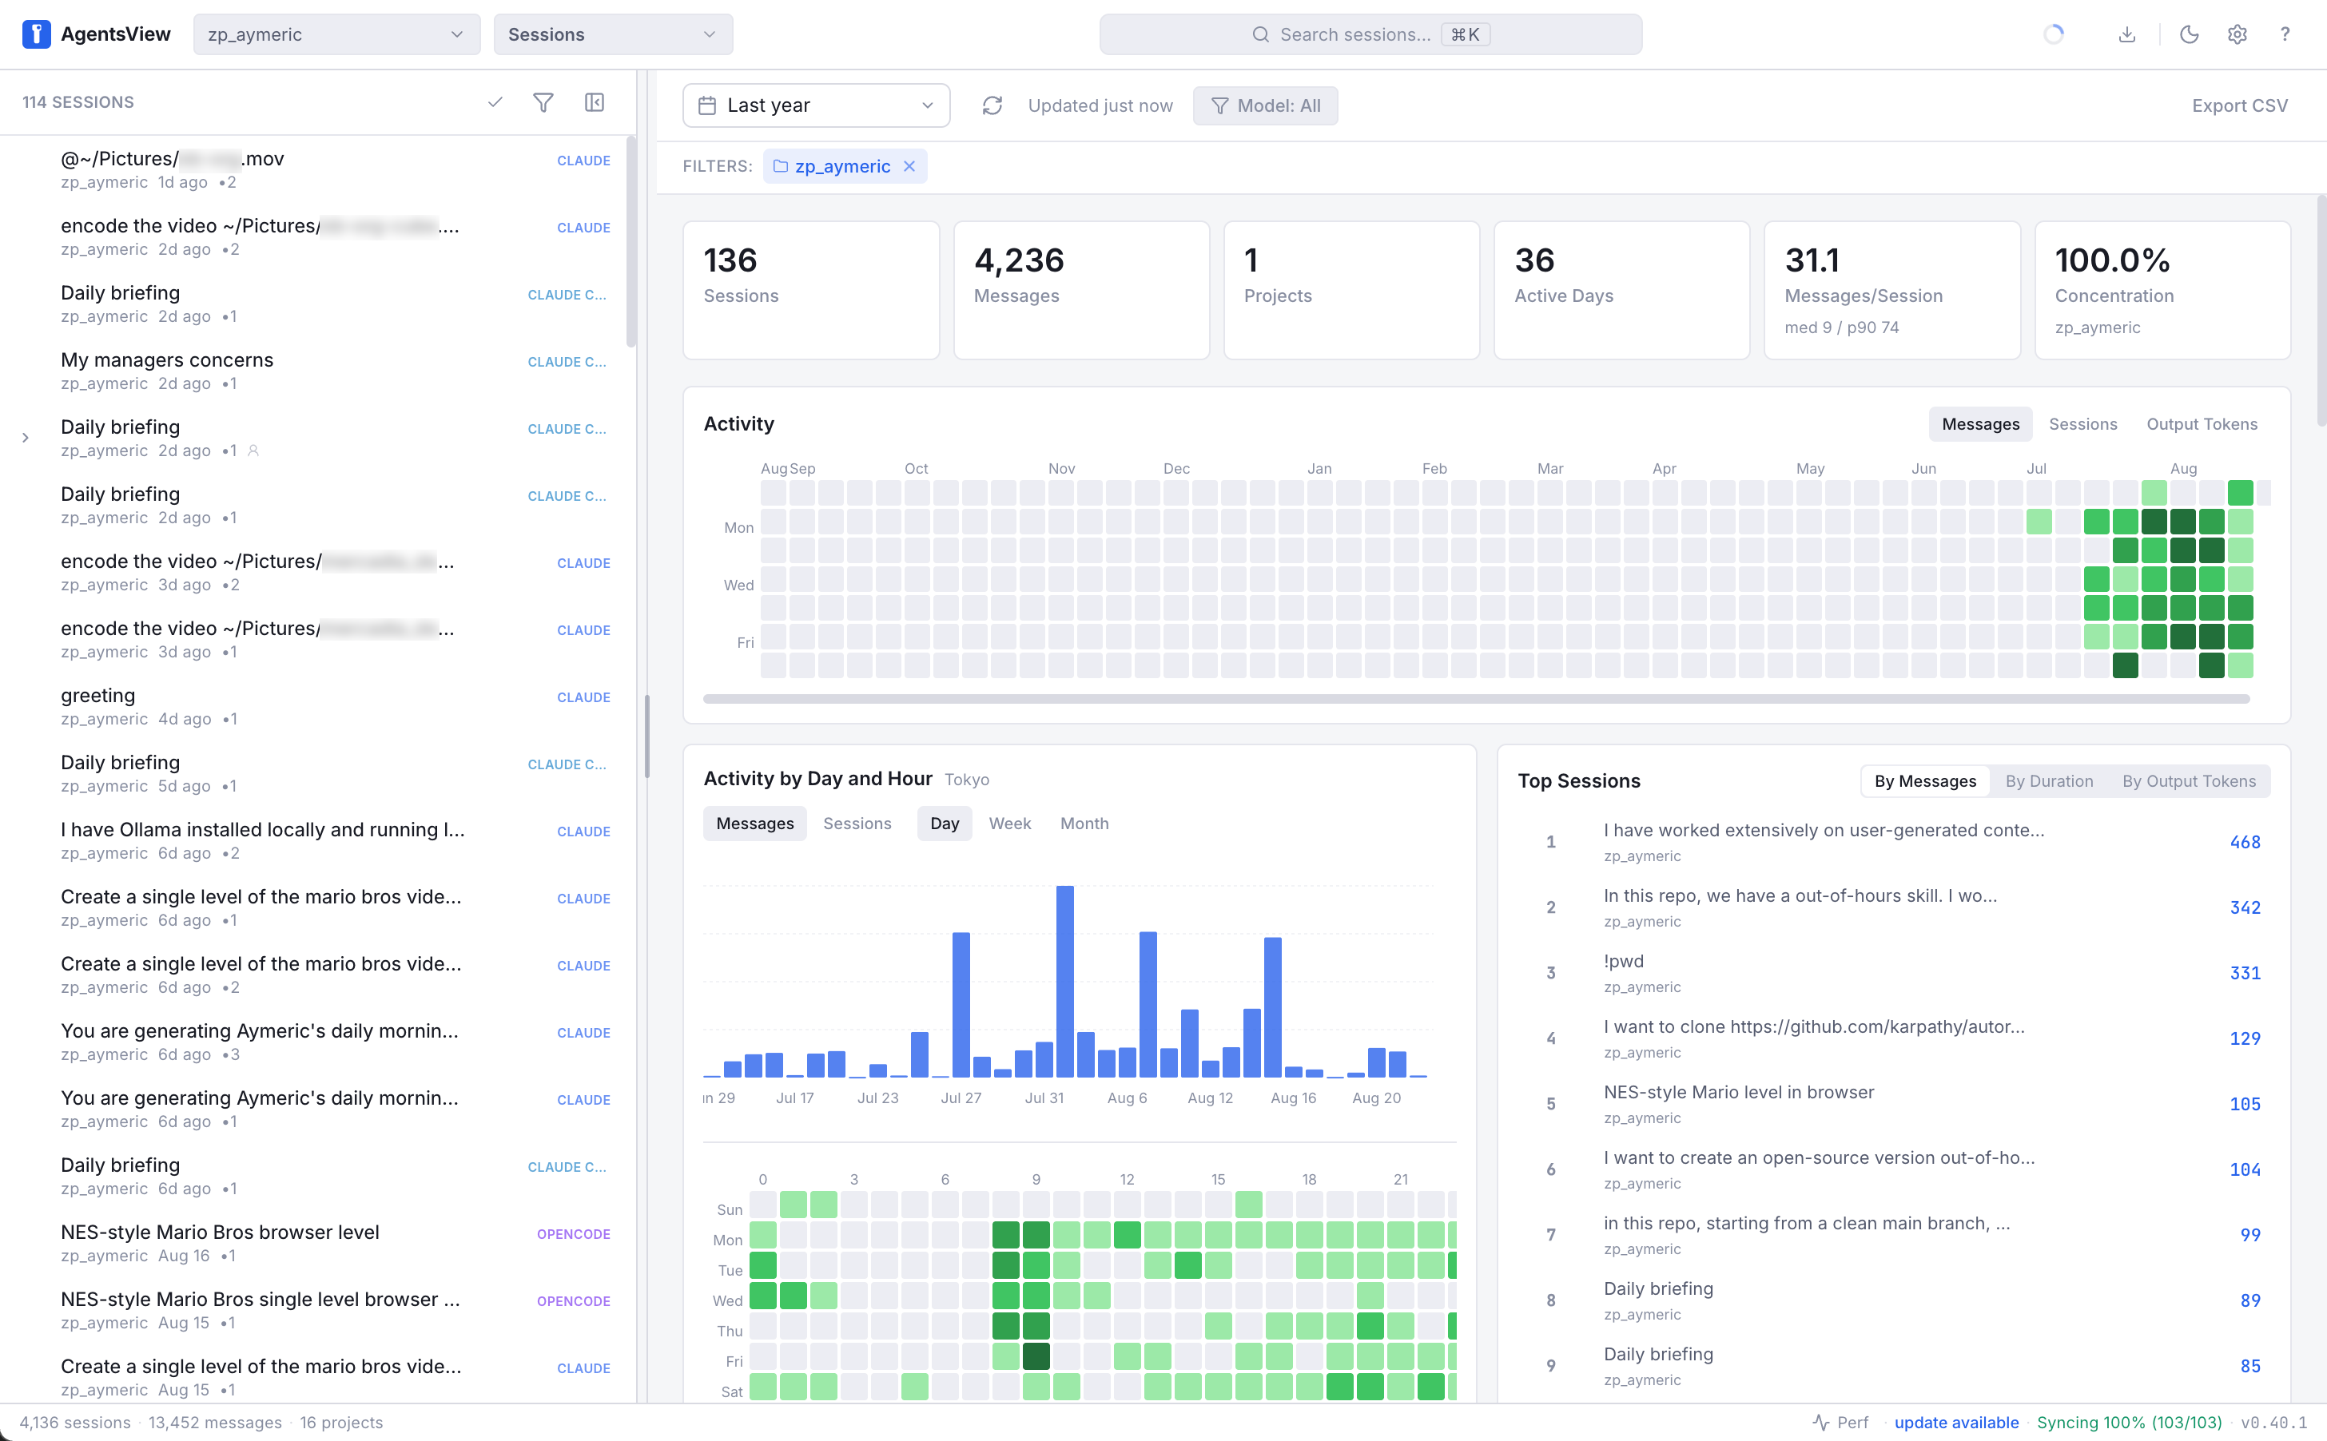This screenshot has width=2327, height=1441.
Task: Click the Perf activity icon in the status bar
Action: pos(1820,1422)
